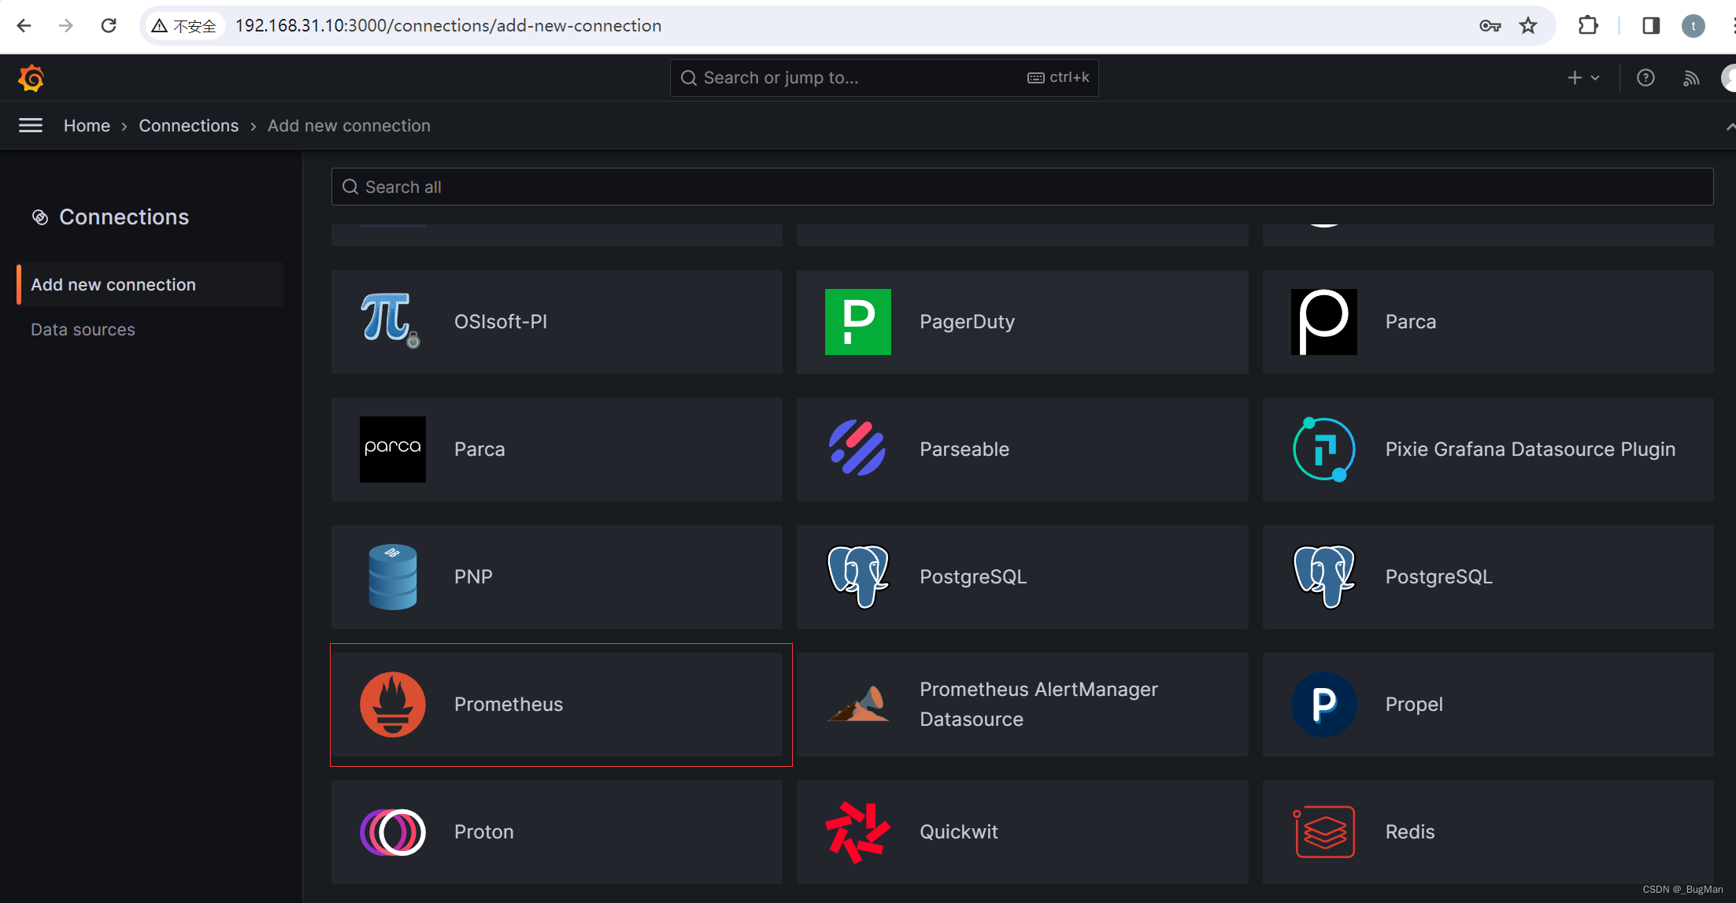The image size is (1736, 903).
Task: Click the not-secure warning badge
Action: [184, 26]
